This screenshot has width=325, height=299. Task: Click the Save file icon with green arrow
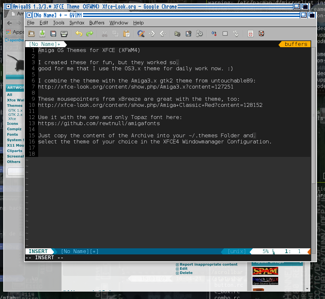[x=42, y=34]
